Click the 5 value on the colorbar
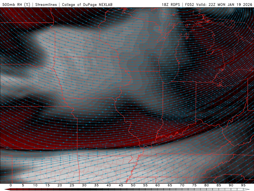254x191 pixels. click(x=23, y=185)
